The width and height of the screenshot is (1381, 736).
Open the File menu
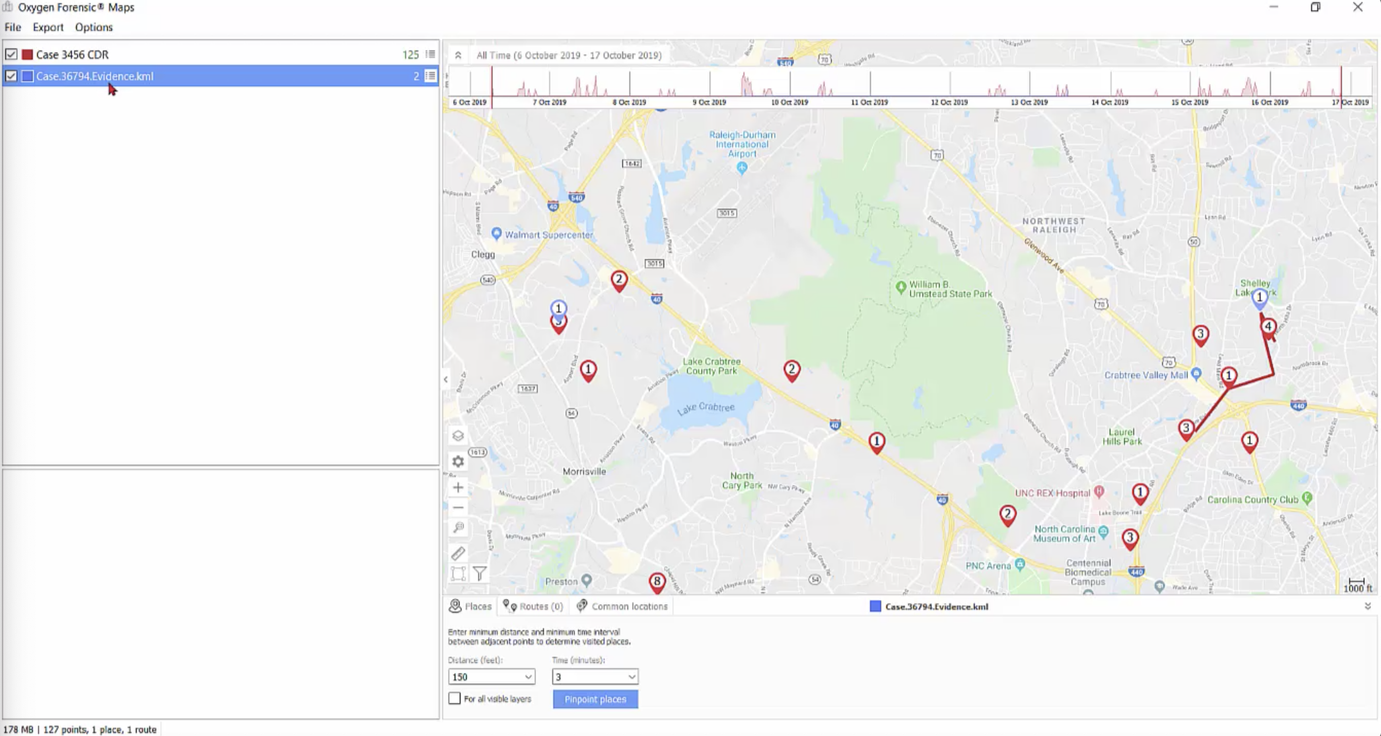pos(13,27)
